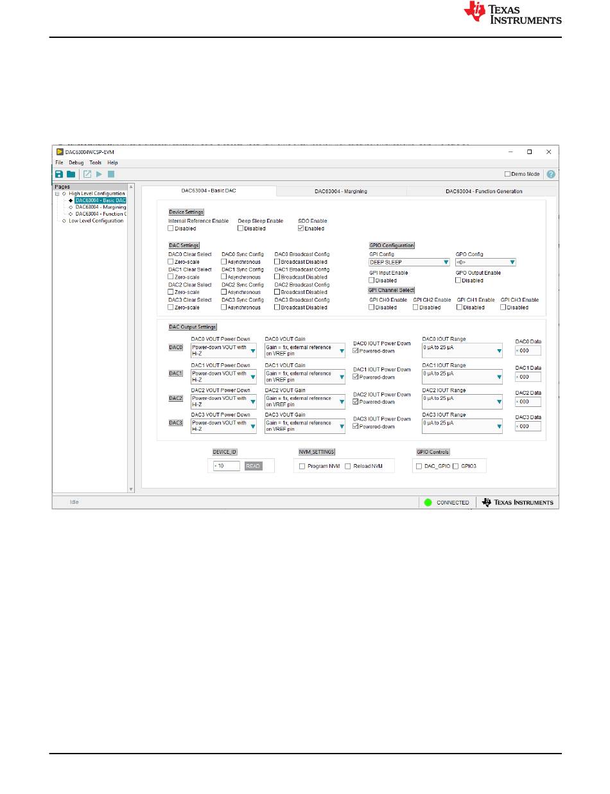Open the File menu

(x=59, y=163)
